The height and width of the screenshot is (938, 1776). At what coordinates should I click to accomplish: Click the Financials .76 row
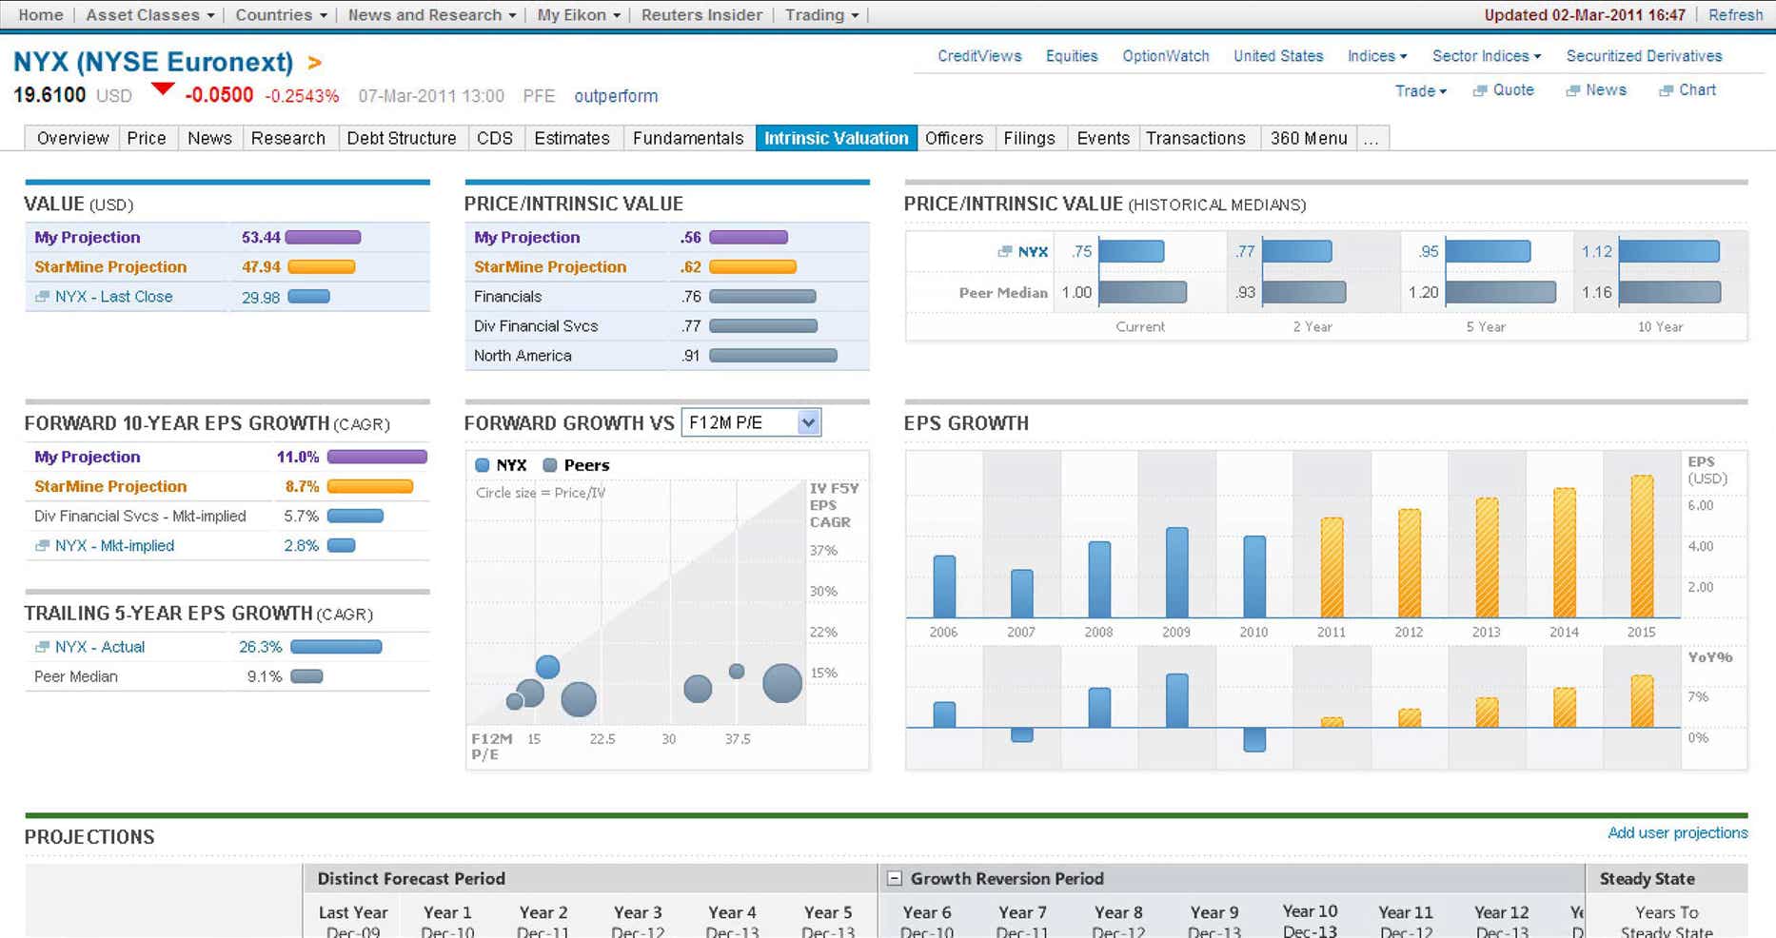[666, 297]
